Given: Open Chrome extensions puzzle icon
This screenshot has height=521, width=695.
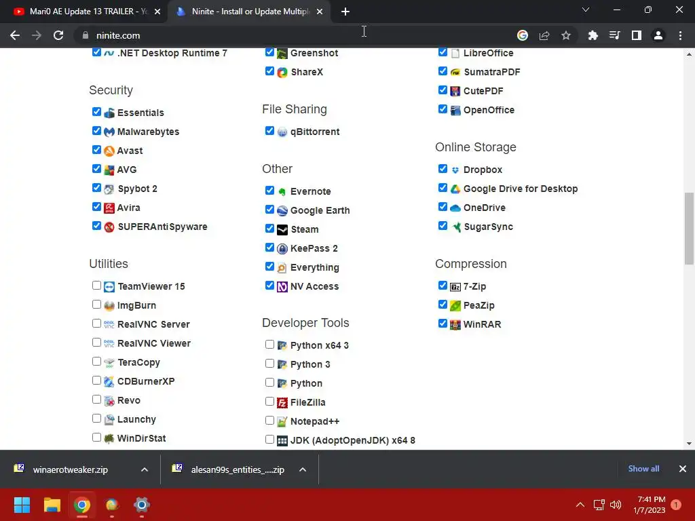Looking at the screenshot, I should tap(593, 35).
